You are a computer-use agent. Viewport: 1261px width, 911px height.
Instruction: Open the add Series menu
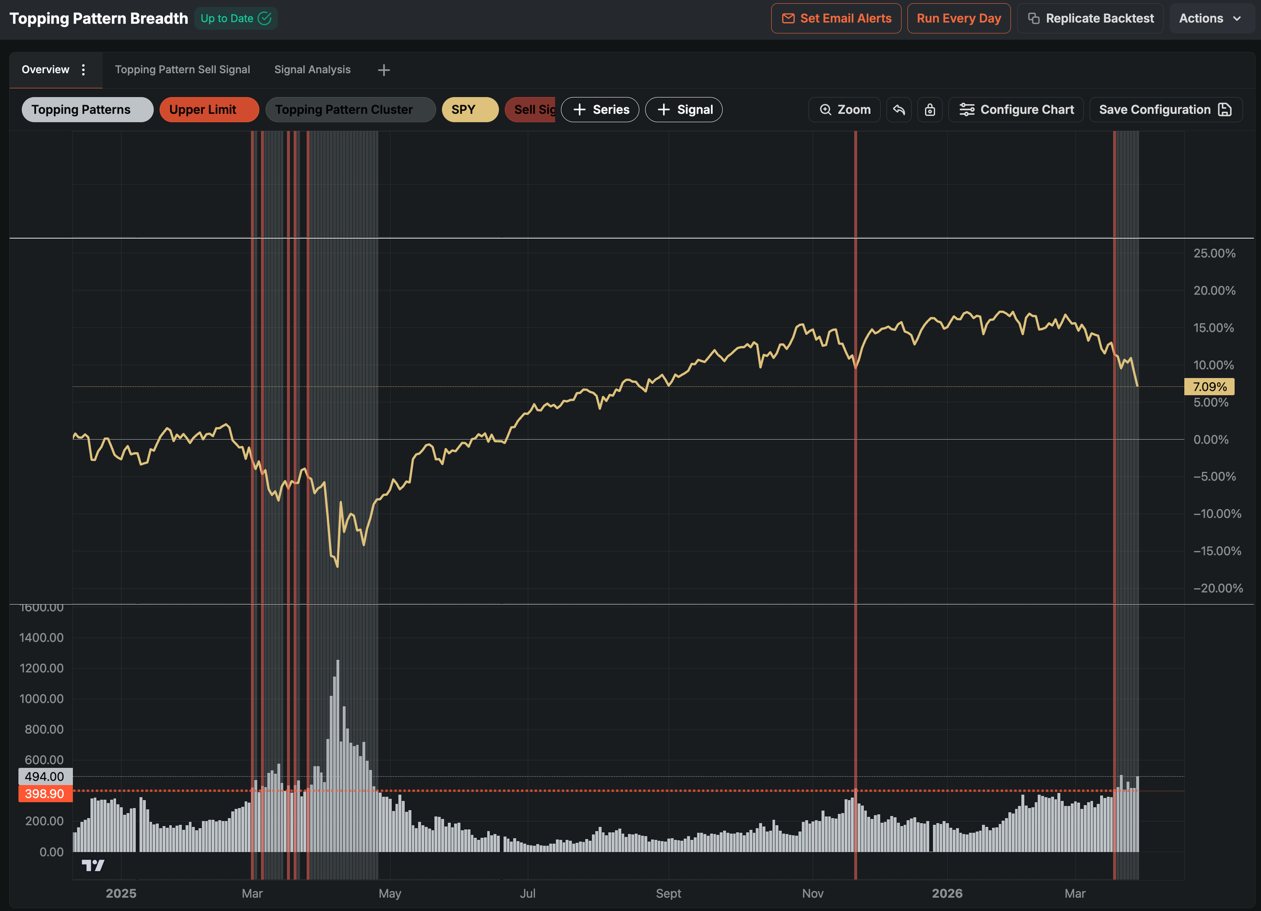pos(600,109)
